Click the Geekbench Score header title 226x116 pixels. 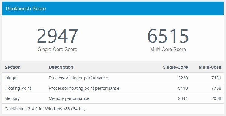tap(26, 8)
